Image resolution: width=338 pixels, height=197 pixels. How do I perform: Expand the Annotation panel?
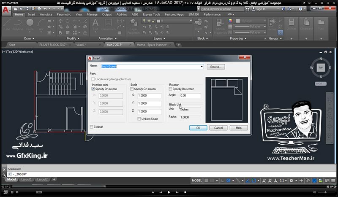108,38
